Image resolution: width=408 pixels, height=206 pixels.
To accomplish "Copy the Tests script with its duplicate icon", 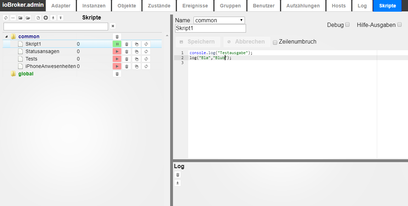I will point(136,59).
